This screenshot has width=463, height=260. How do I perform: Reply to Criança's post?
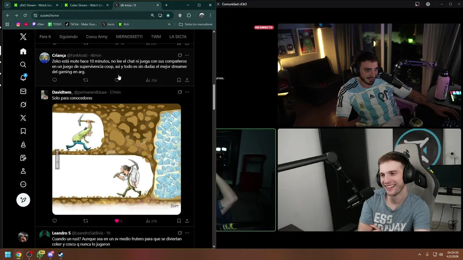(x=55, y=80)
